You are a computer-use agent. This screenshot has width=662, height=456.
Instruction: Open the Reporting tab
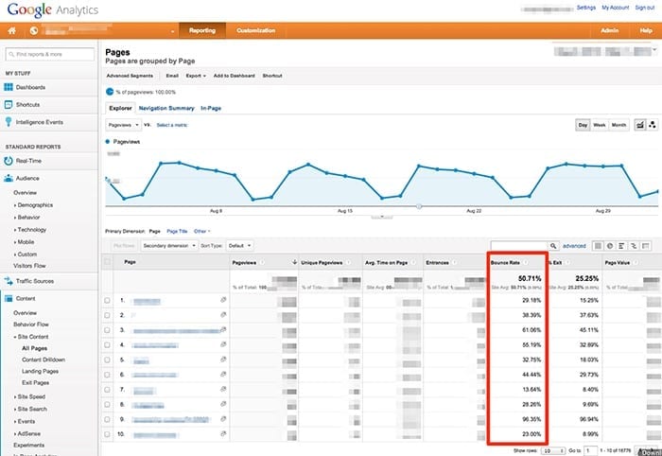[x=202, y=30]
